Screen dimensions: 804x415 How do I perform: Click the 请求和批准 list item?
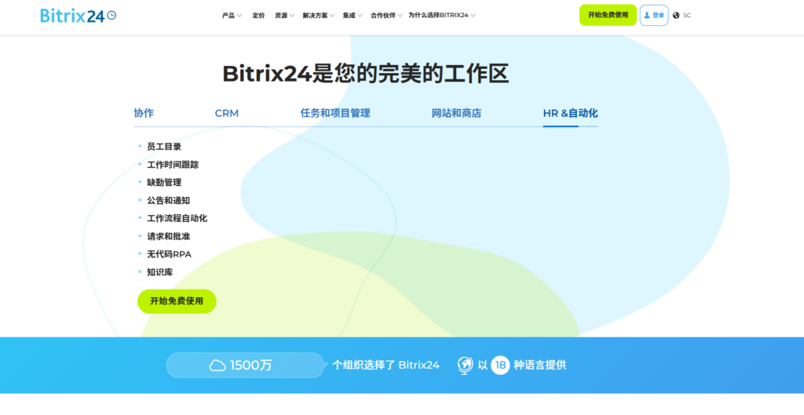click(168, 236)
